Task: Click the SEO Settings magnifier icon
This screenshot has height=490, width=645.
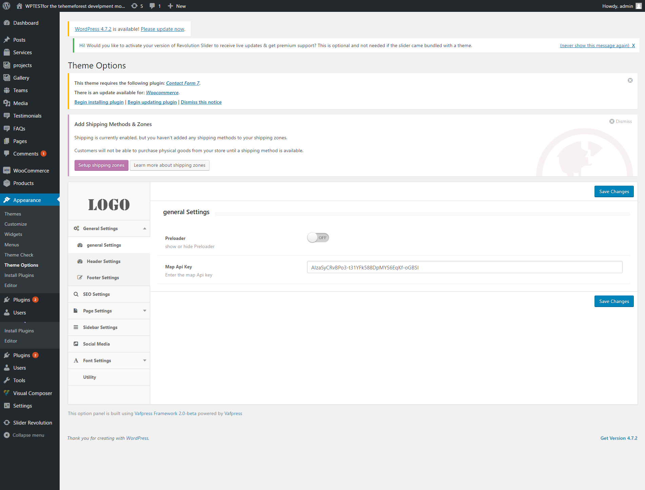Action: [x=76, y=294]
